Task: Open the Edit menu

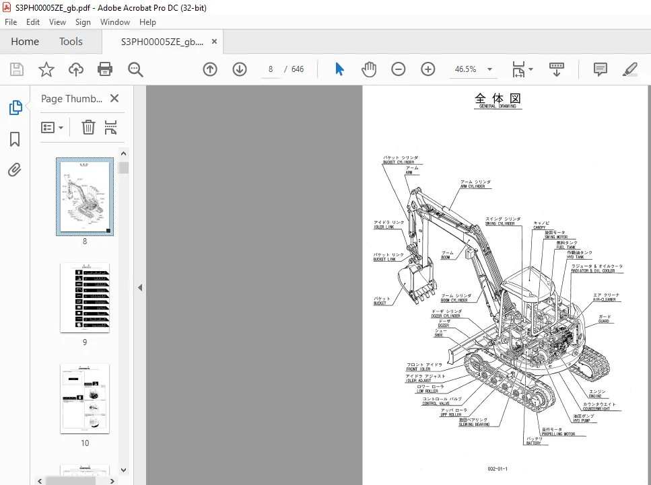Action: pos(33,22)
